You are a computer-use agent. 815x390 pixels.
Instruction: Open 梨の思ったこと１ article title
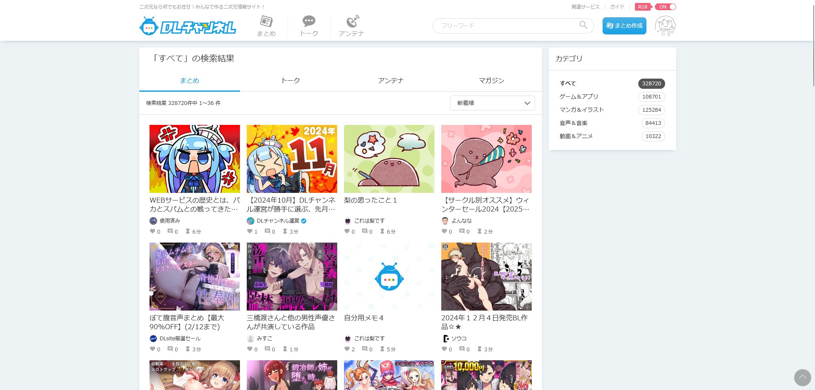[370, 200]
